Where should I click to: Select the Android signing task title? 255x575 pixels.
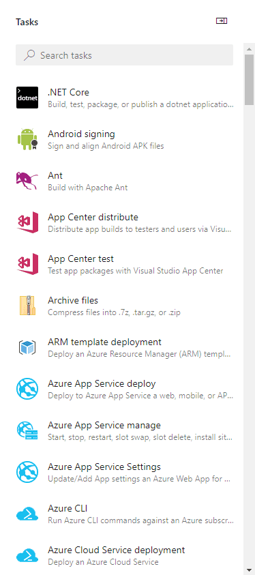coord(81,134)
